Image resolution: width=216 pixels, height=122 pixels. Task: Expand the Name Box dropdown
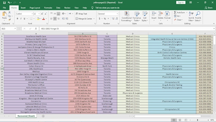coord(15,29)
